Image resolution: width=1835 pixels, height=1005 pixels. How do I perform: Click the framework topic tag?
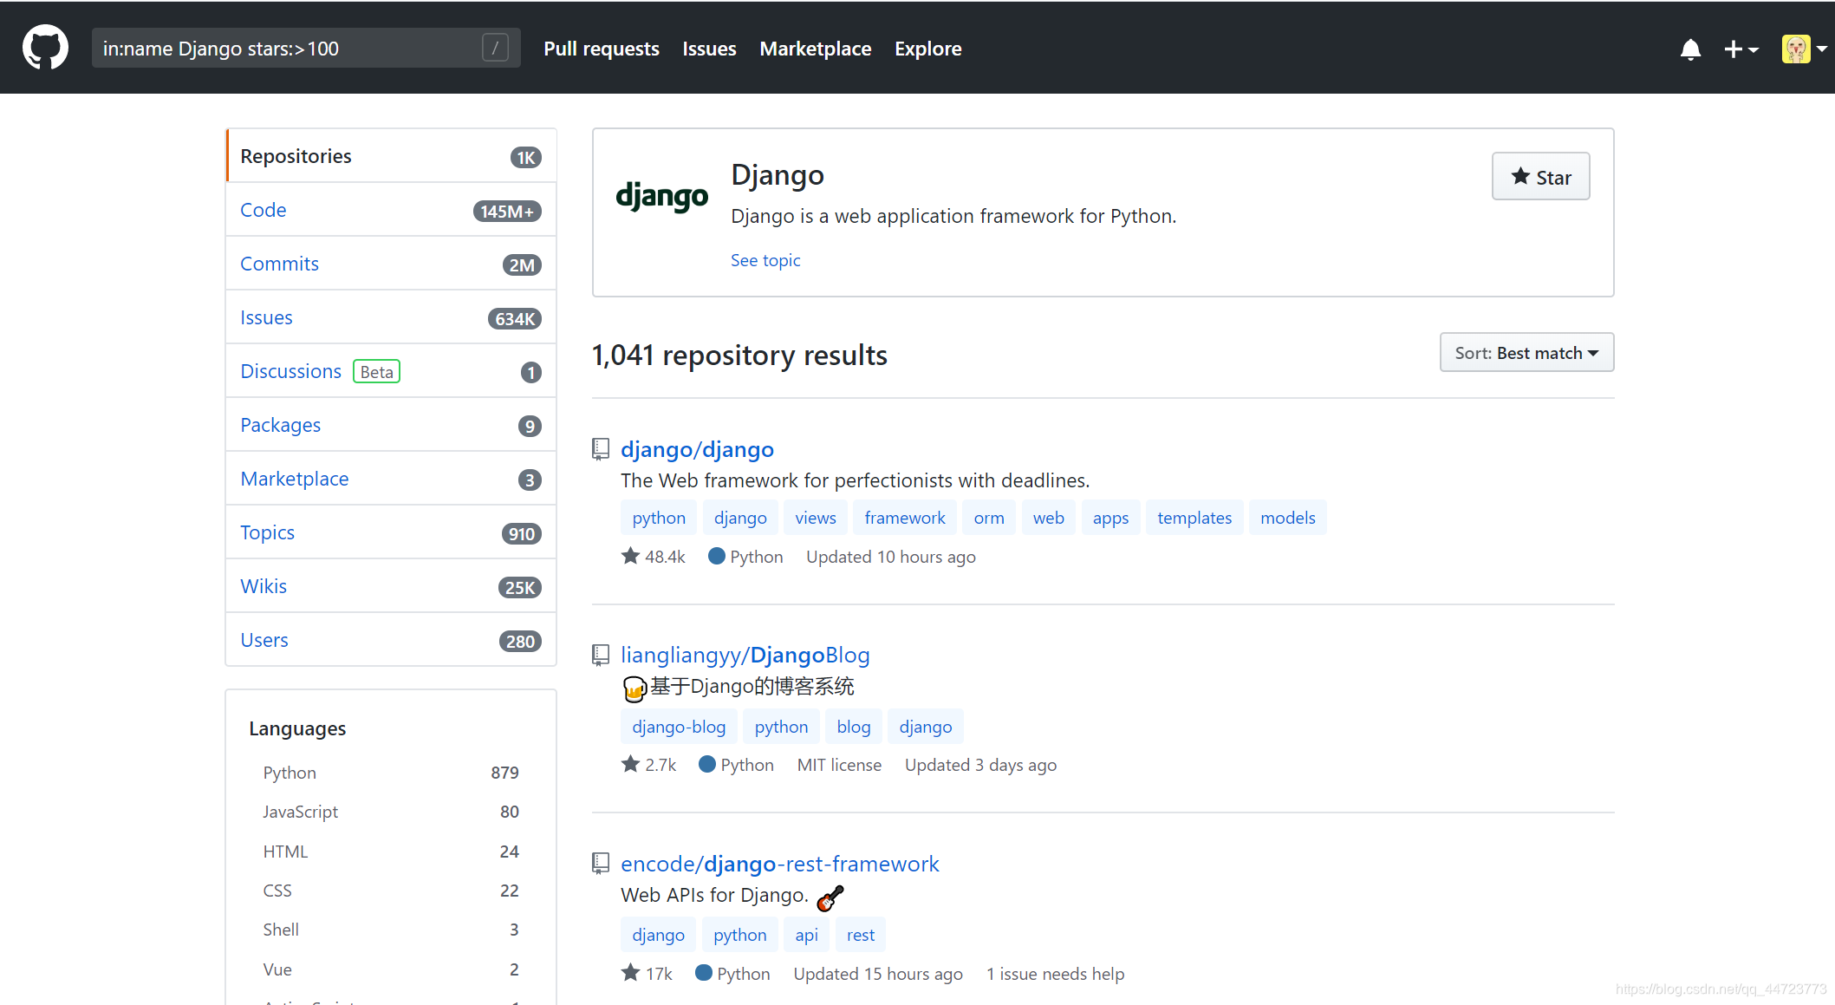(905, 518)
